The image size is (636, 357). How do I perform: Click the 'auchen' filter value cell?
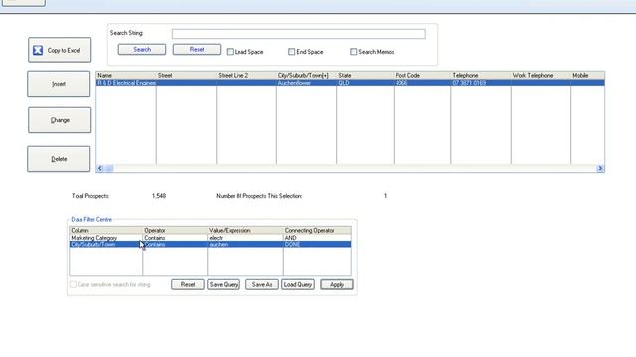pyautogui.click(x=245, y=245)
